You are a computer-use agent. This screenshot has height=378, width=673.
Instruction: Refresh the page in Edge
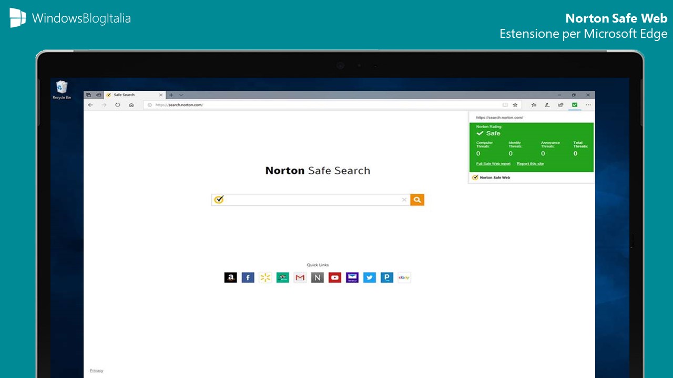click(118, 105)
